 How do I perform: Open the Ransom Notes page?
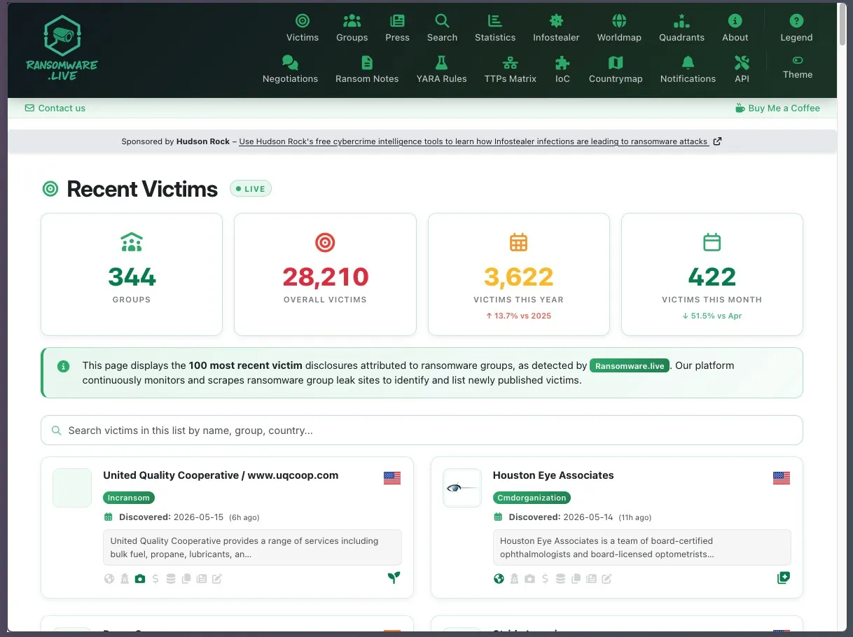[x=367, y=70]
